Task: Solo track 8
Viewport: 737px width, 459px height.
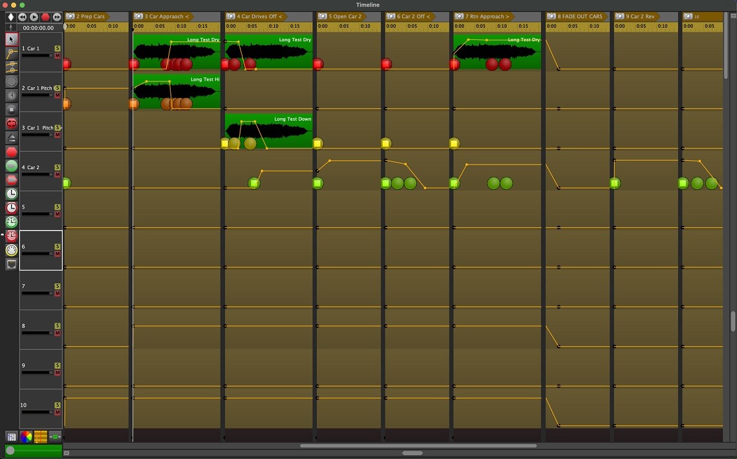Action: (x=58, y=326)
